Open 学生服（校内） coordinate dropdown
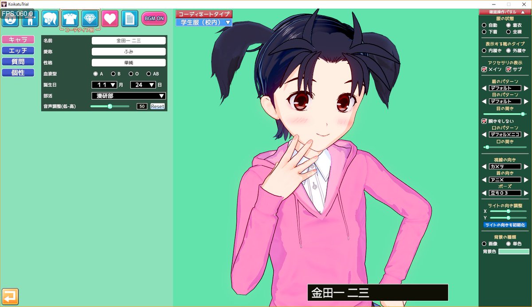 click(204, 22)
